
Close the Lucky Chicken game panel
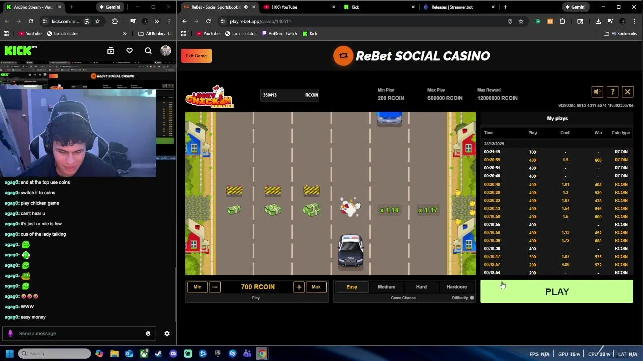click(x=627, y=92)
